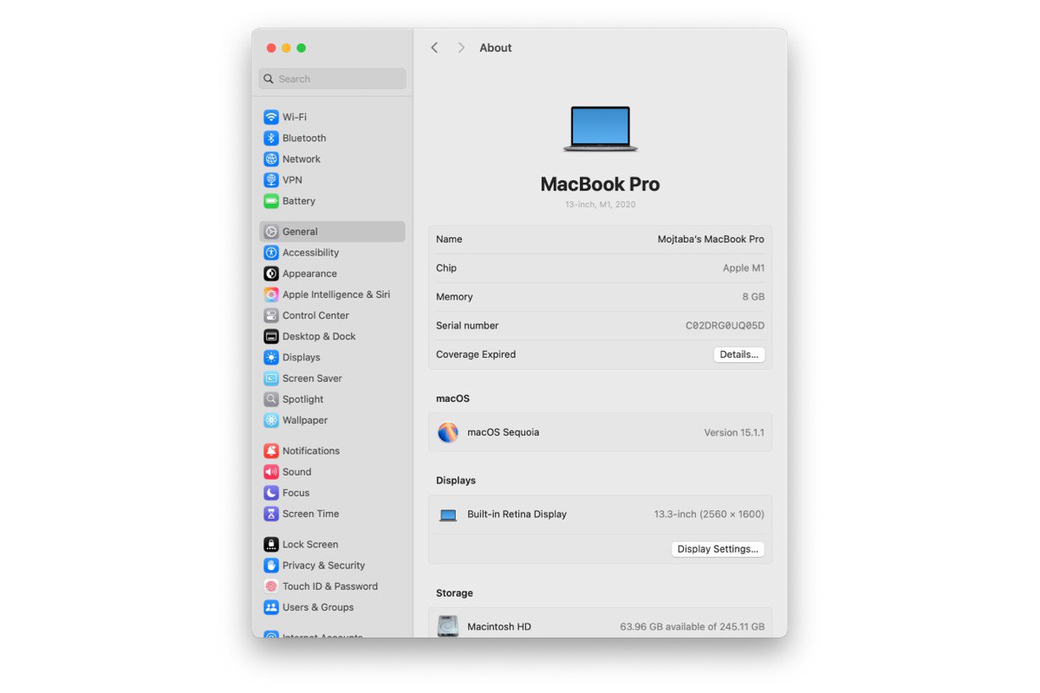Image resolution: width=1040 pixels, height=693 pixels.
Task: Open Privacy & Security settings
Action: click(x=323, y=566)
